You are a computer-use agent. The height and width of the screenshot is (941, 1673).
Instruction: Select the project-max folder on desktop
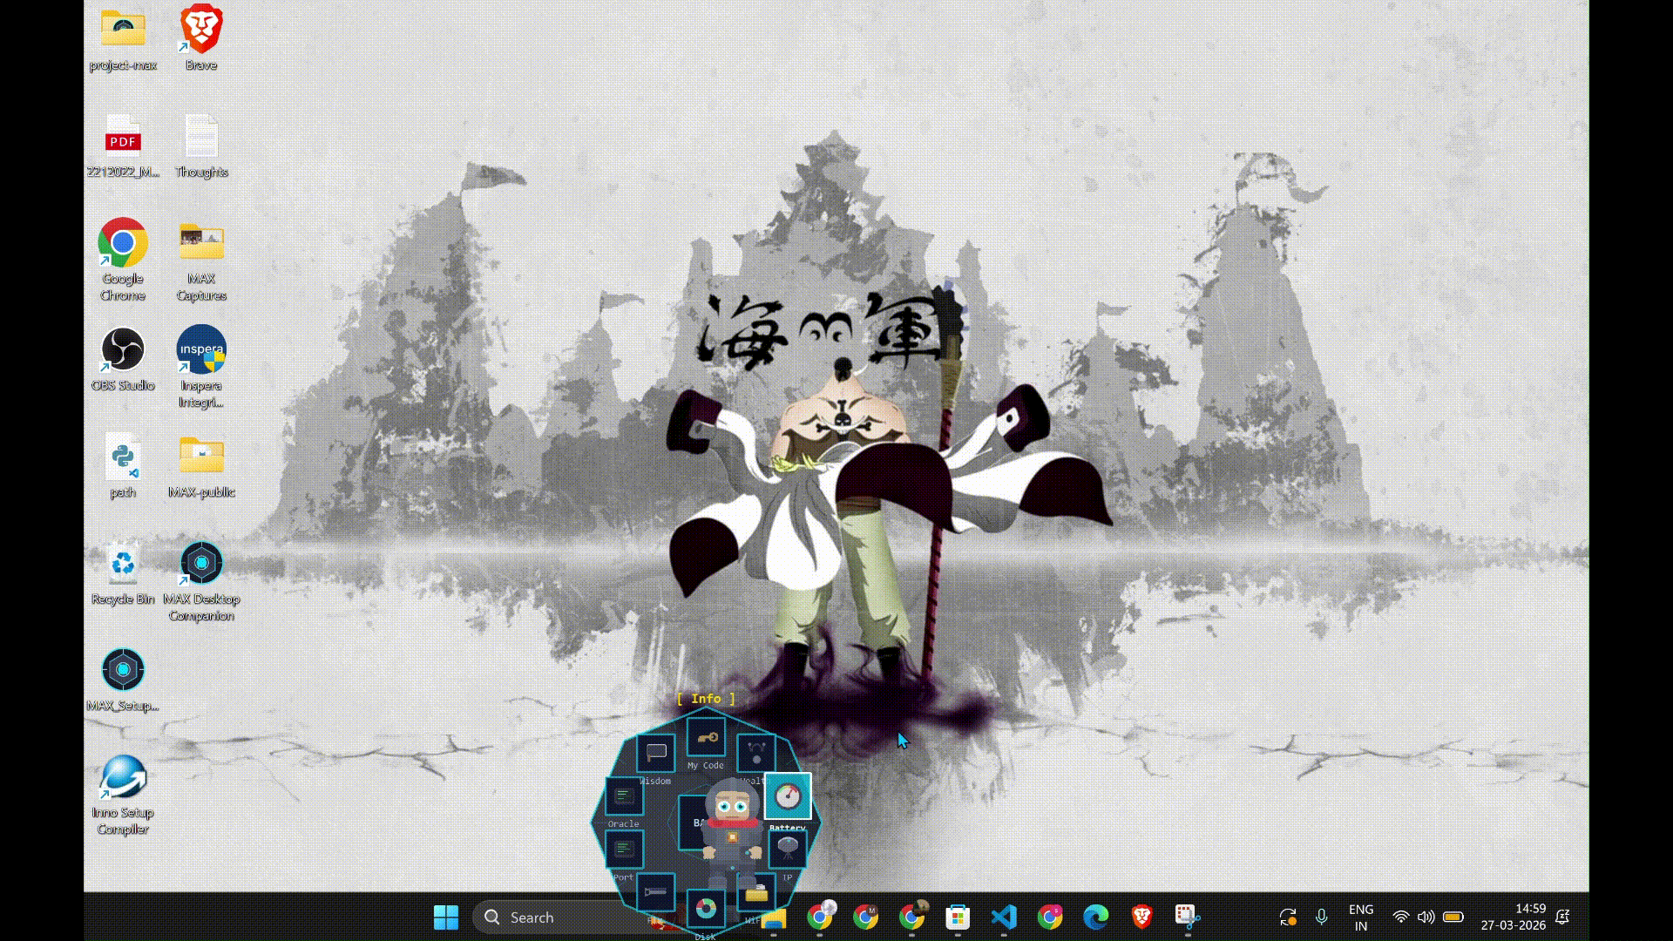tap(123, 40)
